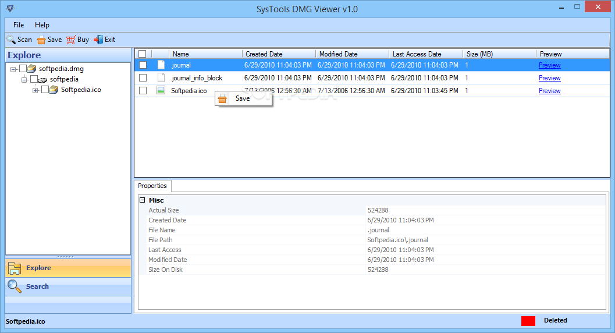Click the basket icon in context menu
This screenshot has height=333, width=615.
tap(222, 98)
